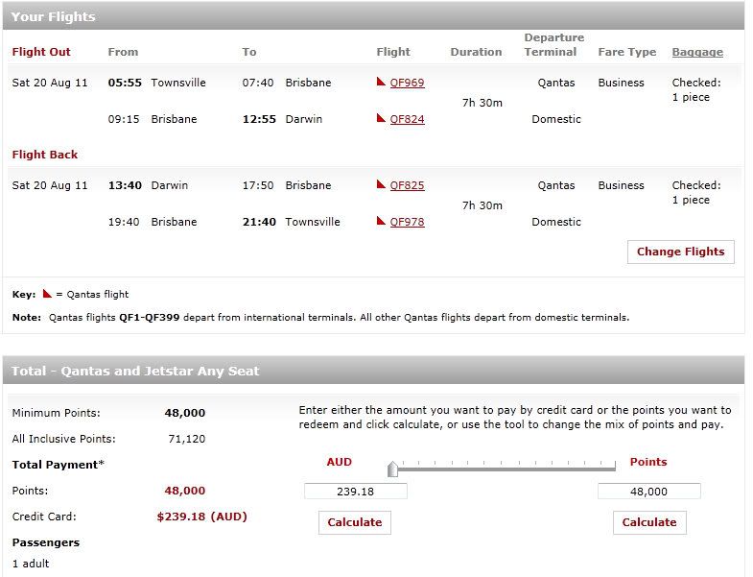Click Calculate under the AUD field
Viewport: 753px width, 577px height.
coord(355,522)
